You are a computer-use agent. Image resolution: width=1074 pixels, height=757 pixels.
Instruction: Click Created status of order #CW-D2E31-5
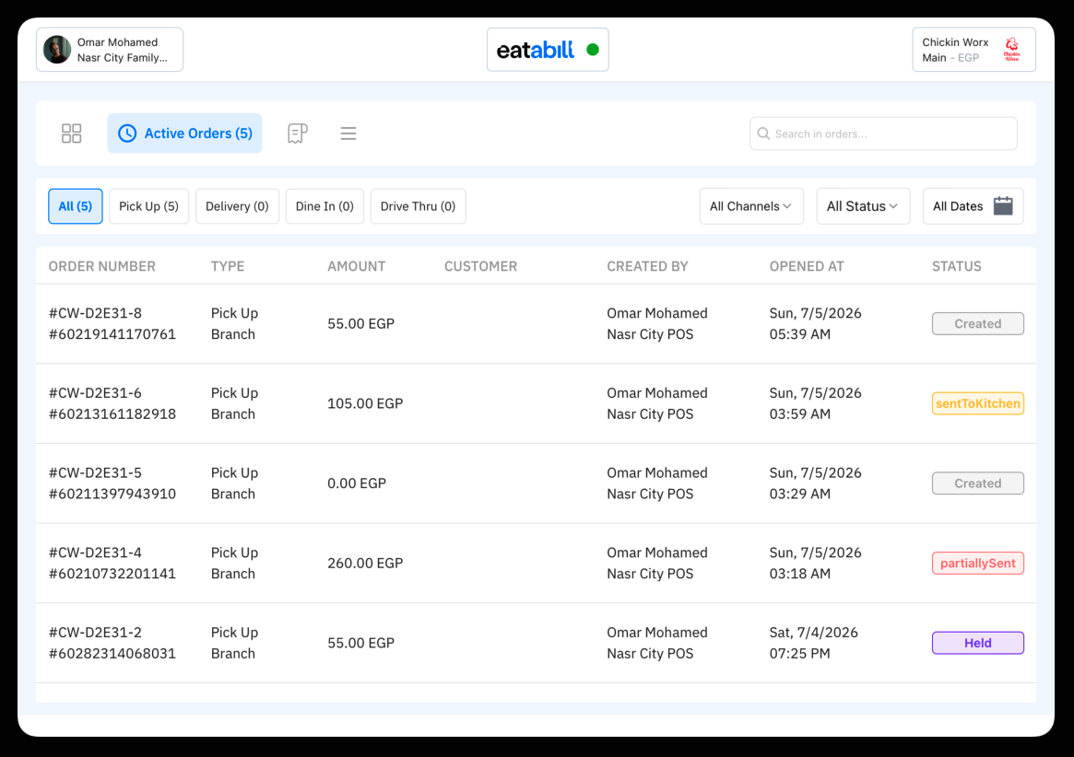(x=977, y=483)
